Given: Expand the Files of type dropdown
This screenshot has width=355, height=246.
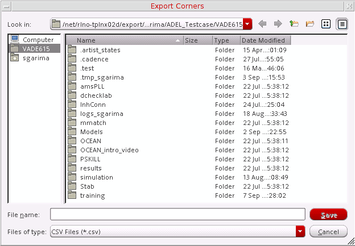Looking at the screenshot, I should pyautogui.click(x=300, y=231).
